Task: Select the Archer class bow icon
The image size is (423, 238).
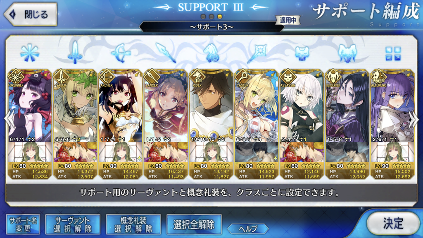Action: [x=121, y=53]
